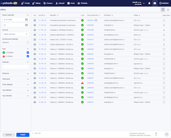Open document number link 2620002
171x138 pixels.
click(90, 35)
